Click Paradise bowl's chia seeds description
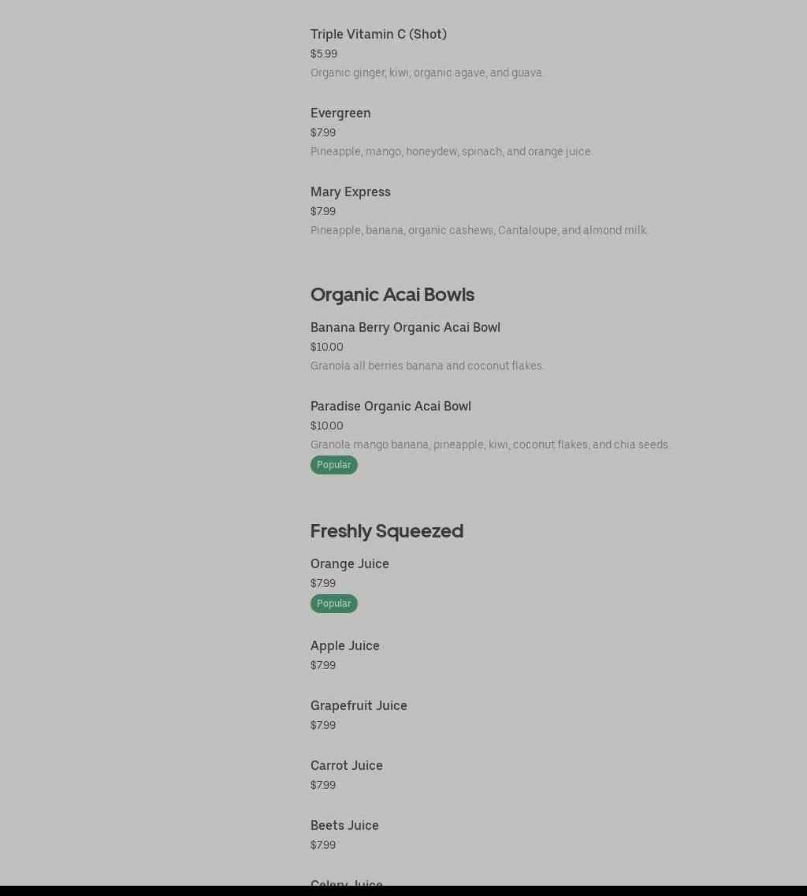The width and height of the screenshot is (807, 896). pos(490,444)
